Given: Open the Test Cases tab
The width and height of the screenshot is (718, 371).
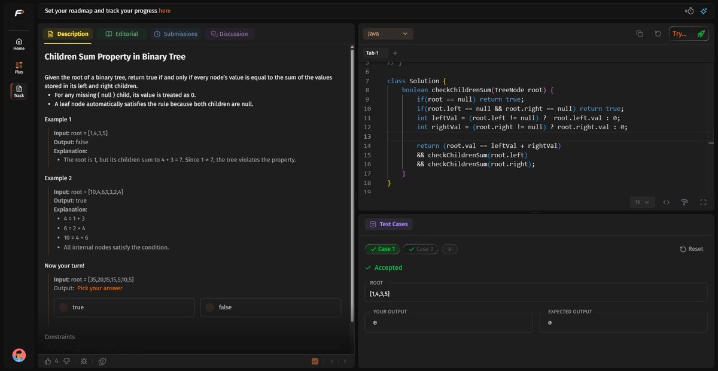Looking at the screenshot, I should coord(389,224).
